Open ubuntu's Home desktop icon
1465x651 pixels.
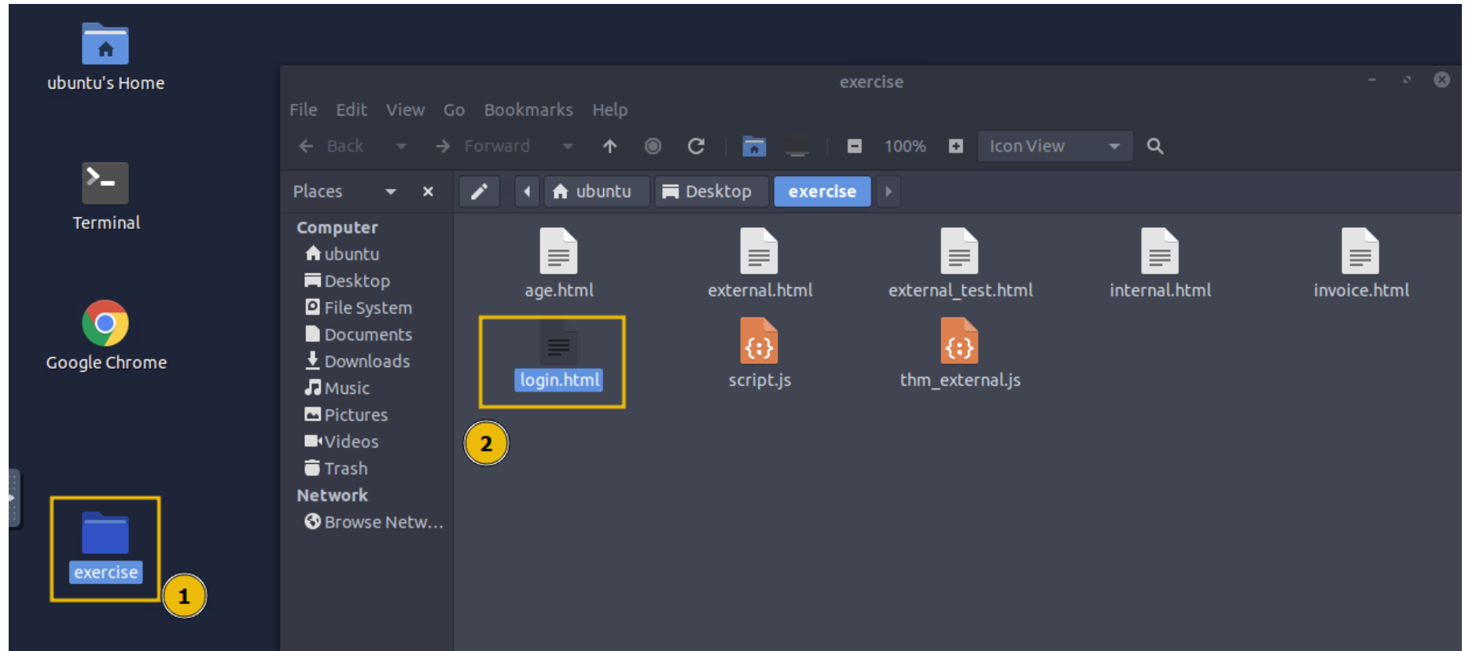(105, 57)
